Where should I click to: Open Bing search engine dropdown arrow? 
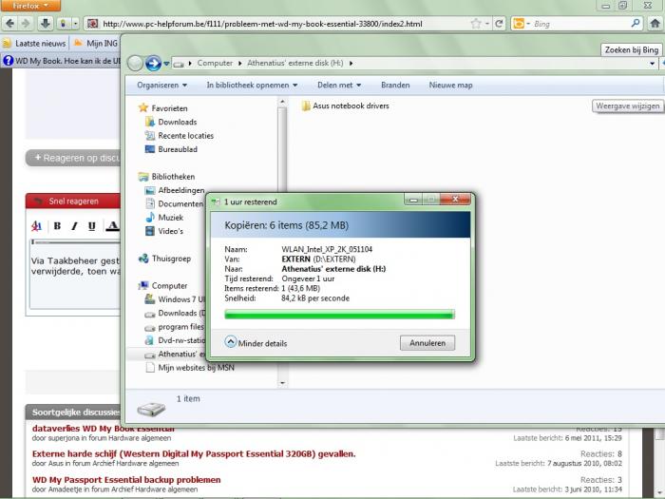(528, 24)
